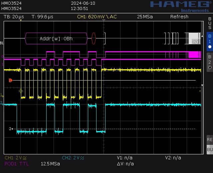
Task: Click the trigger crosshair cursor icon
Action: (x=21, y=91)
